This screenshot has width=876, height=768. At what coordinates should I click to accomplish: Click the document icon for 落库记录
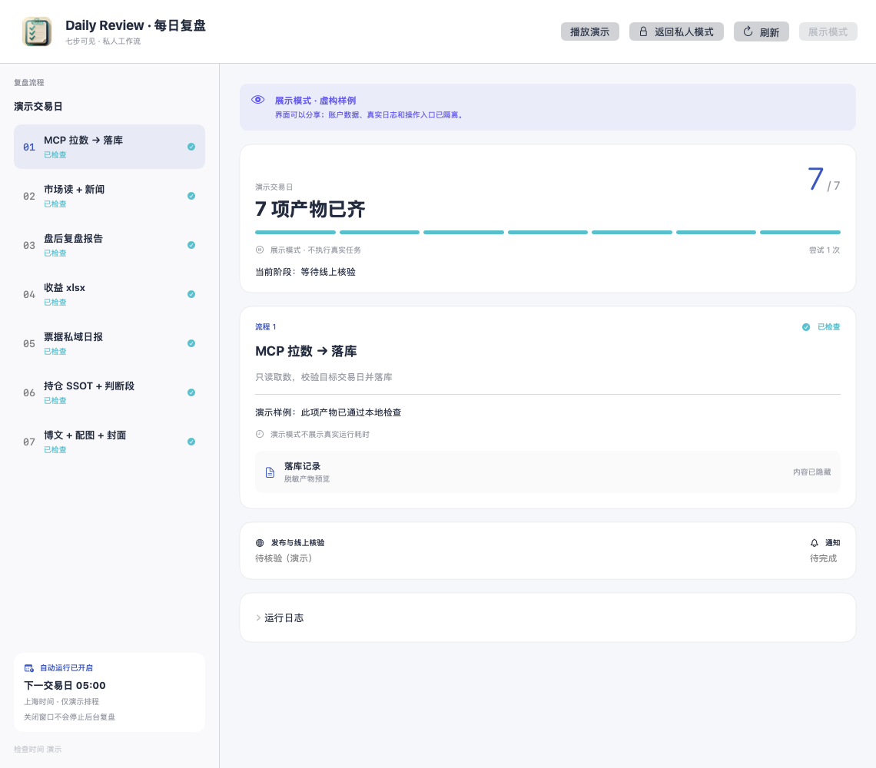[270, 472]
